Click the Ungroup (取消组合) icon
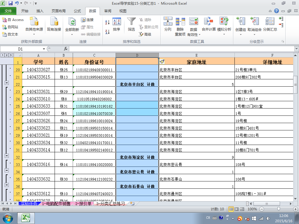Screen dimensions: 299x224 point(255,21)
